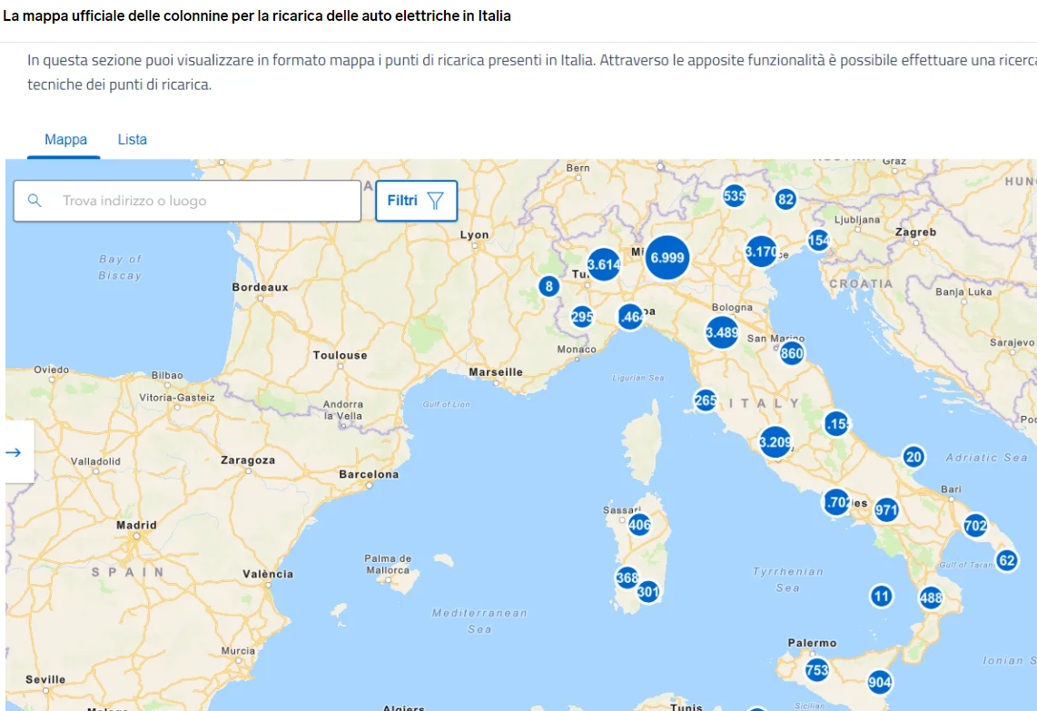This screenshot has width=1037, height=711.
Task: Click the Barcelona label on map
Action: [x=369, y=474]
